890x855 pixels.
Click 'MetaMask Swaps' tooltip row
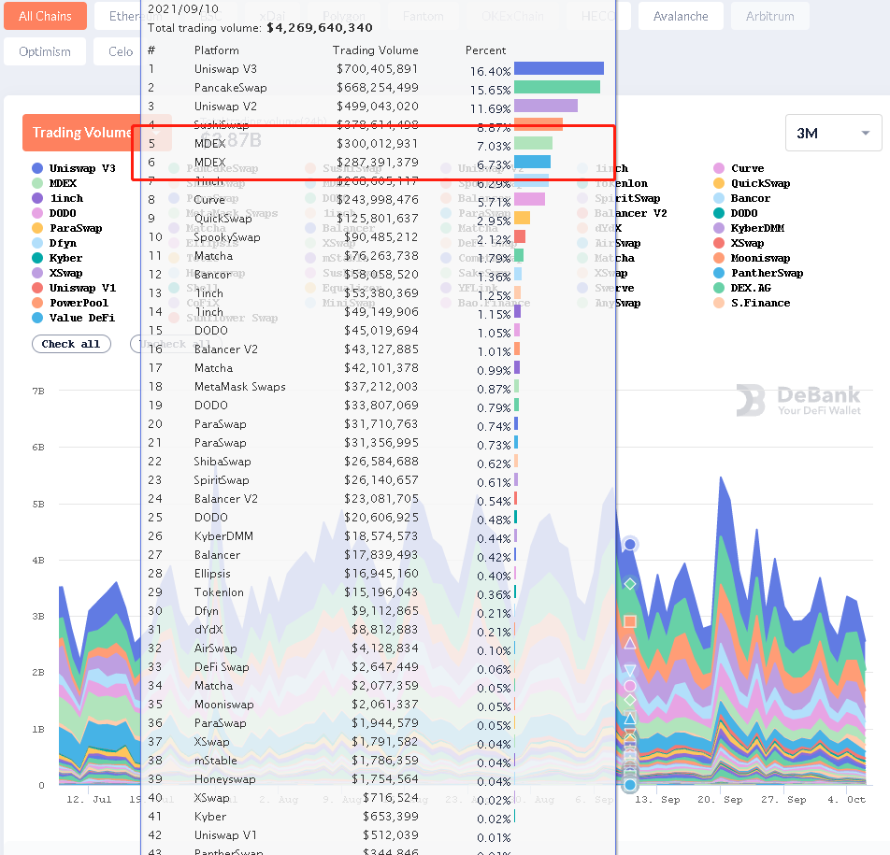click(240, 387)
